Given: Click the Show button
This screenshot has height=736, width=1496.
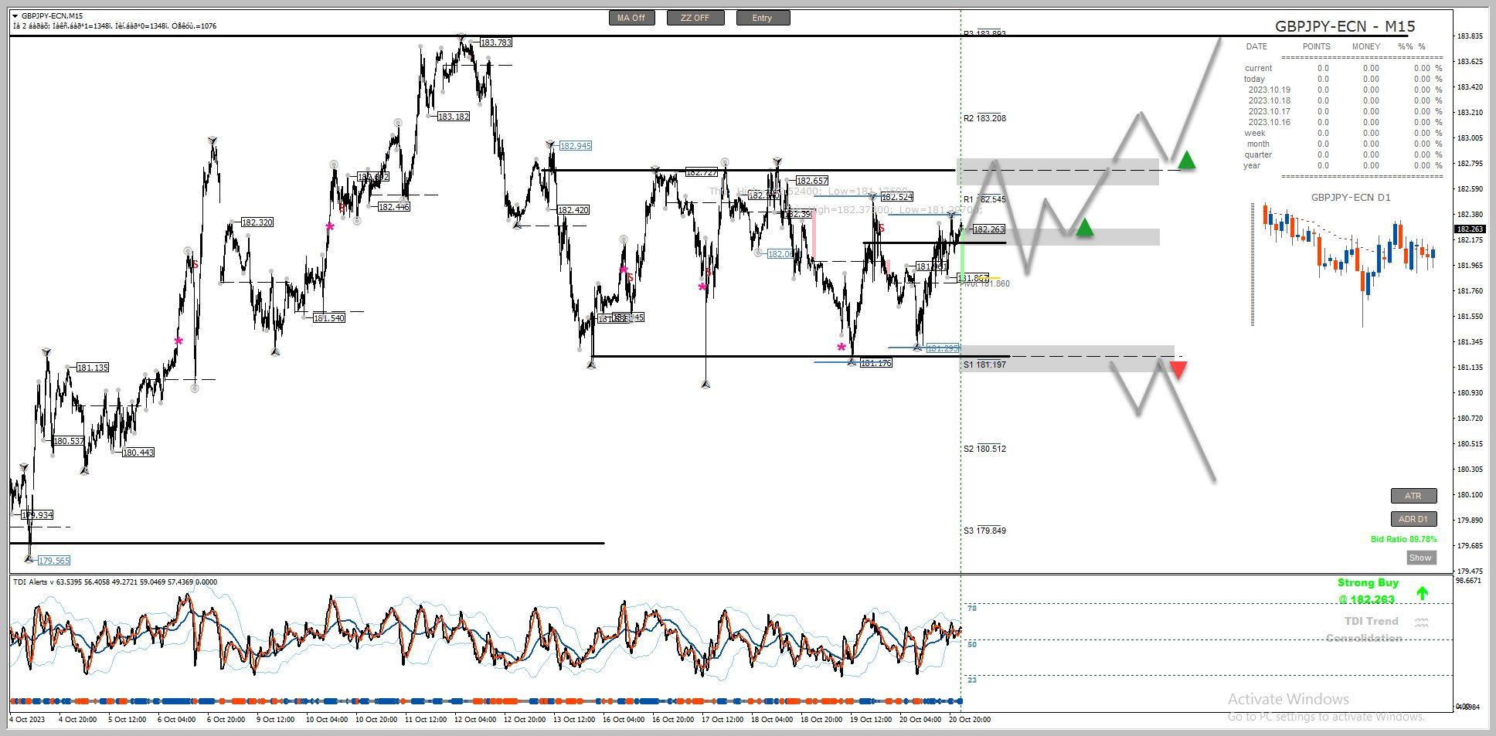Looking at the screenshot, I should [1420, 558].
